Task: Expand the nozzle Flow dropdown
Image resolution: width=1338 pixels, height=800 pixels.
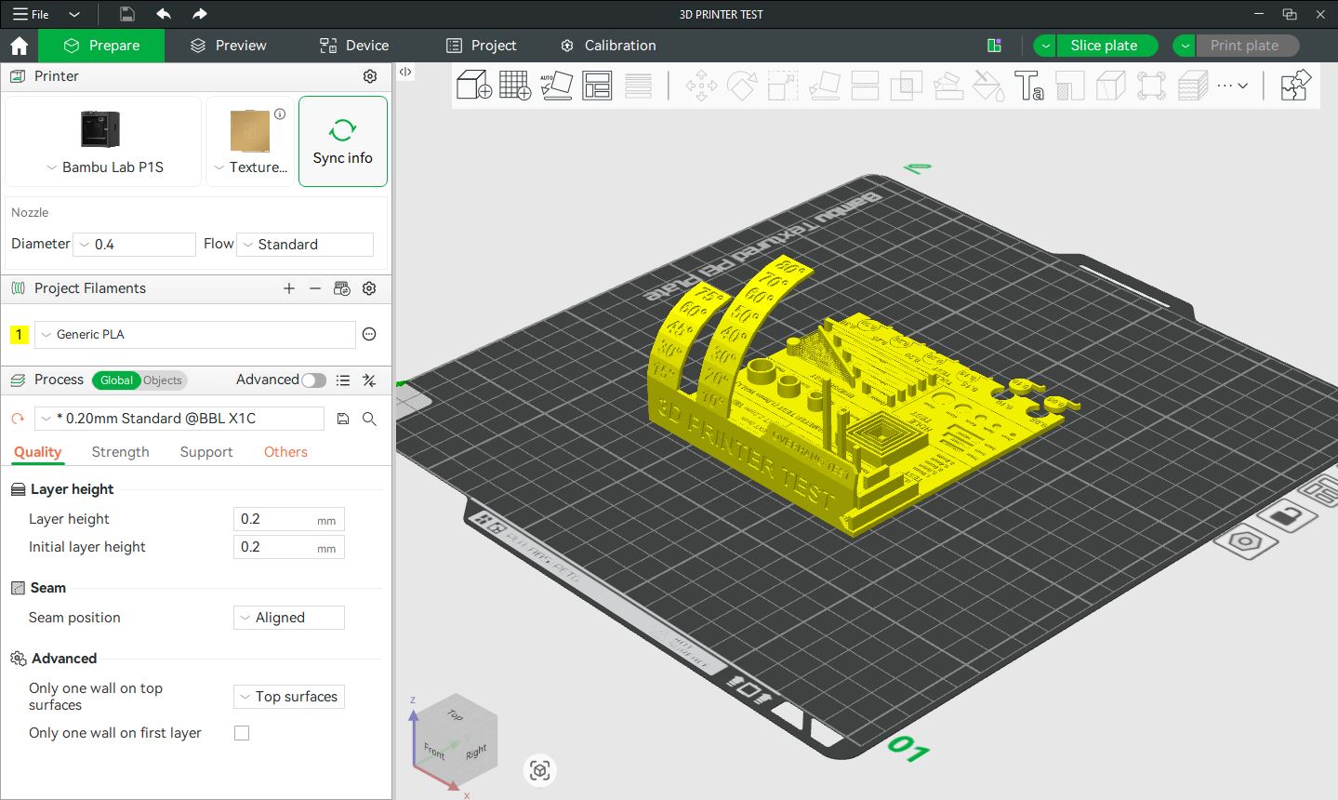Action: (305, 245)
